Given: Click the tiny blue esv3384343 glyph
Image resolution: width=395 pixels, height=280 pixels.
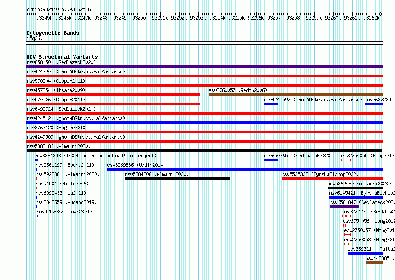Looking at the screenshot, I should (x=36, y=160).
